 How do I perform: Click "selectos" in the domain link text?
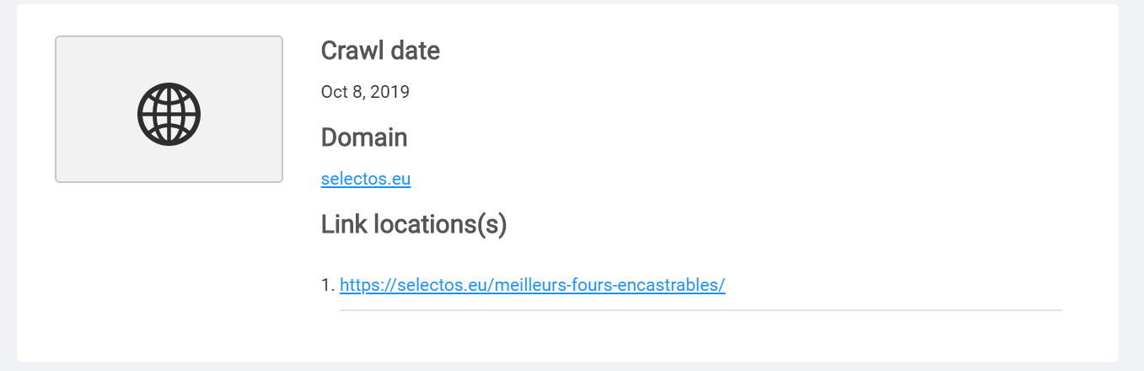[x=353, y=179]
